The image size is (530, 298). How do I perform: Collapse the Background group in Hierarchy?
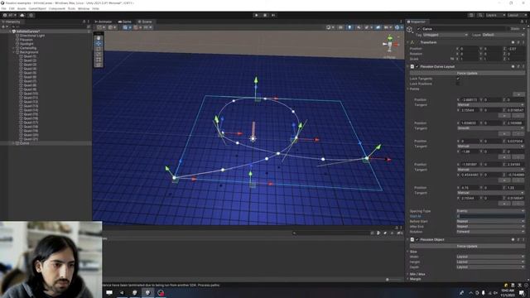pyautogui.click(x=13, y=52)
